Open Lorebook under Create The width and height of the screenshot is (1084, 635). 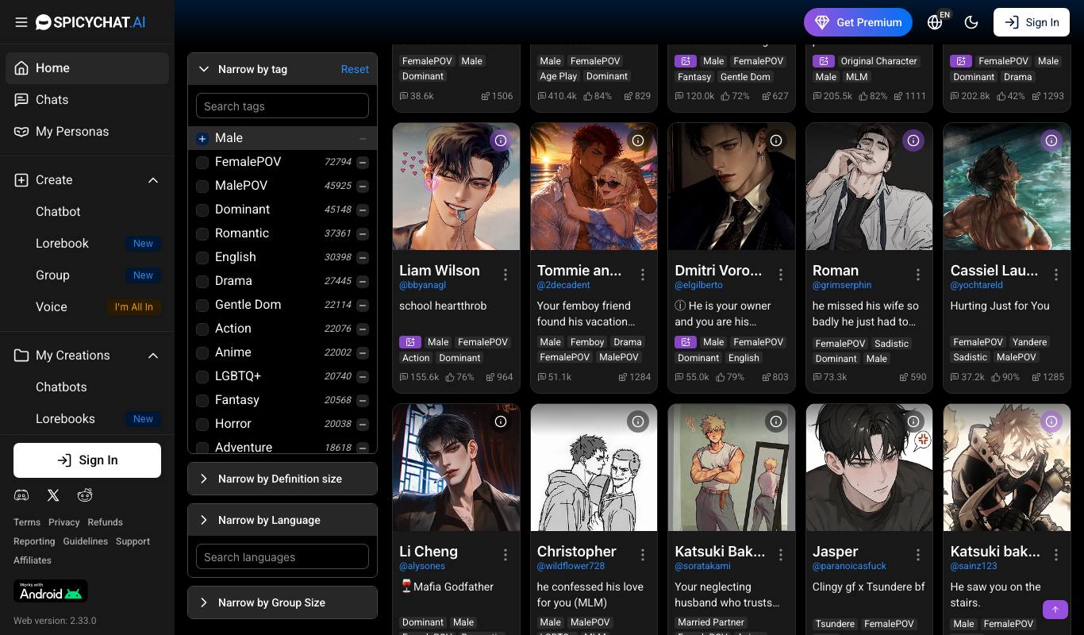click(x=62, y=244)
